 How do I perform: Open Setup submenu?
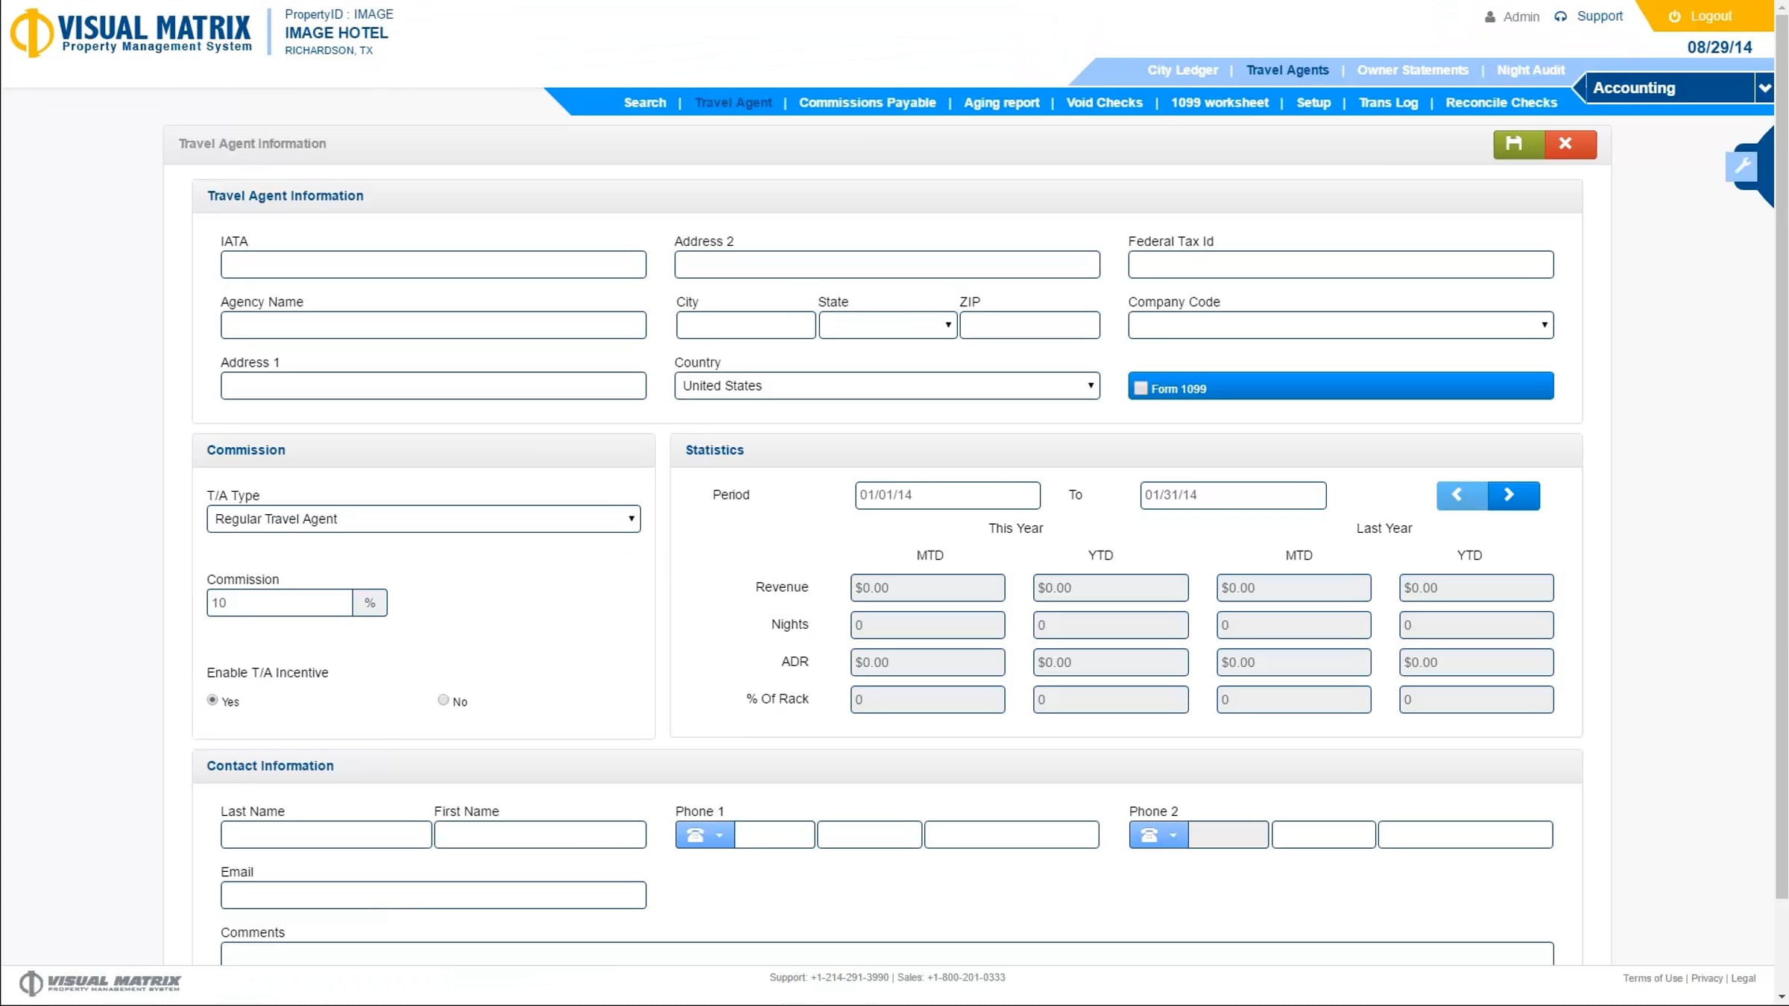[1313, 103]
